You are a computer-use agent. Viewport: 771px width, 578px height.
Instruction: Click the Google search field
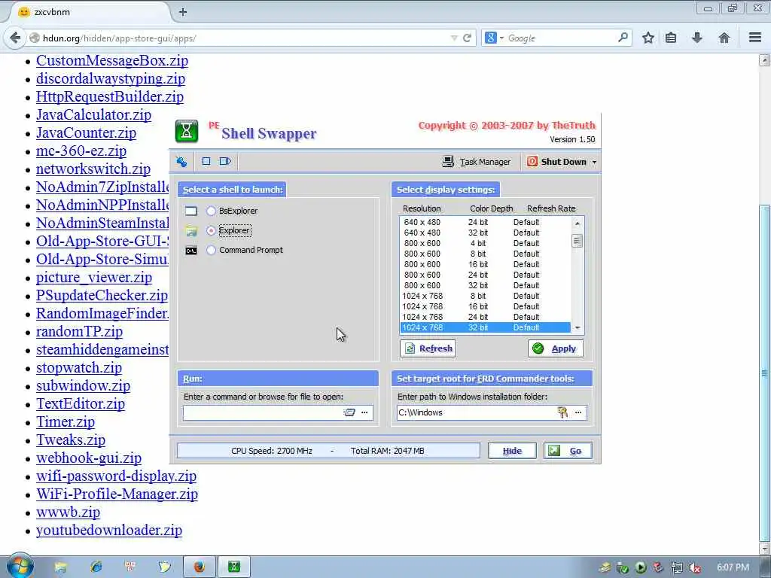pos(560,38)
